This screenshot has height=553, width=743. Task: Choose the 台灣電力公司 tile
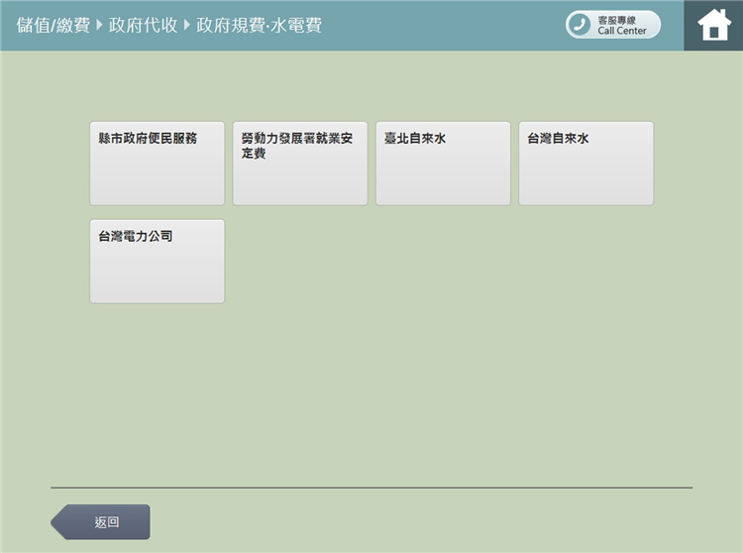[x=158, y=261]
